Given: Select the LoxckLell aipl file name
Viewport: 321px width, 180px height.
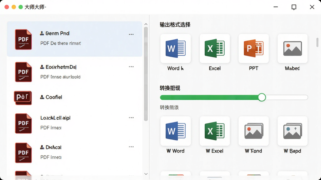Looking at the screenshot, I should click(x=55, y=118).
